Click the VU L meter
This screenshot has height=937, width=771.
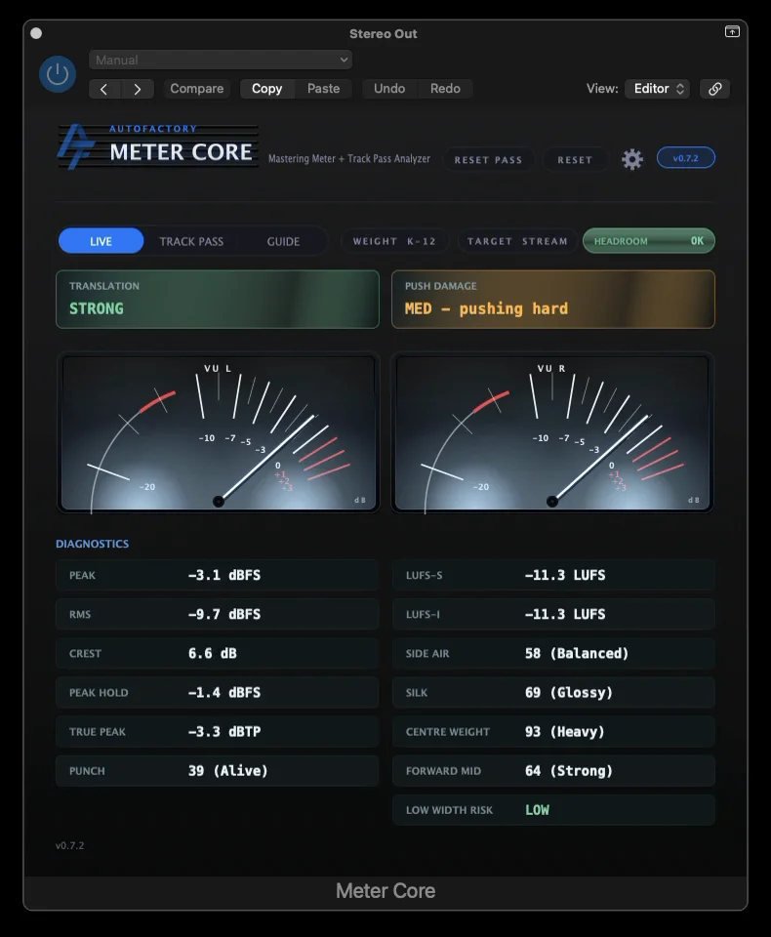point(219,432)
